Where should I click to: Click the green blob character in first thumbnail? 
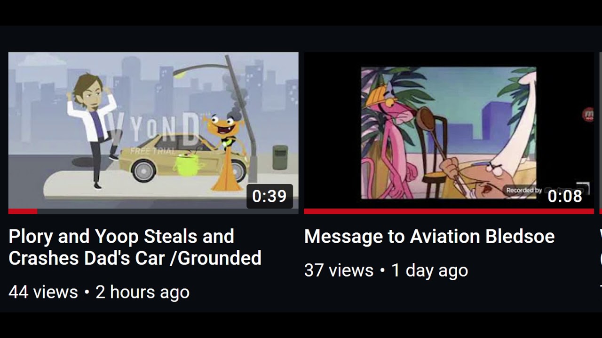(188, 164)
